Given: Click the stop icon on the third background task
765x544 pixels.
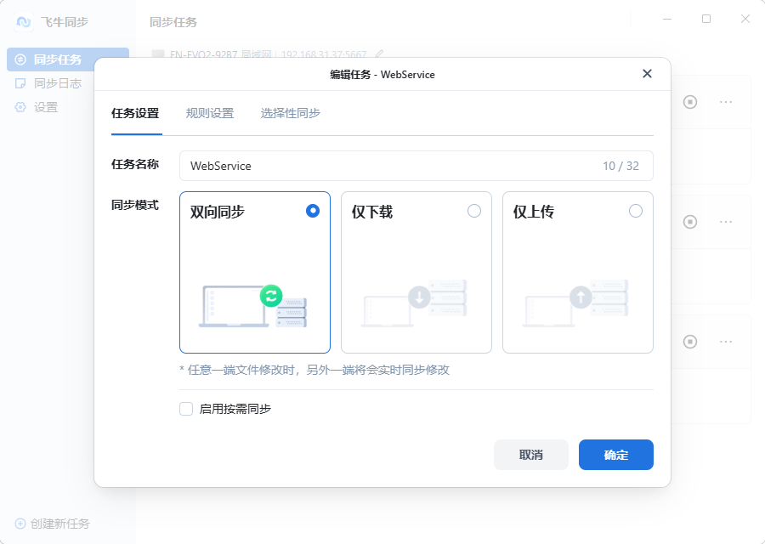Looking at the screenshot, I should click(690, 342).
